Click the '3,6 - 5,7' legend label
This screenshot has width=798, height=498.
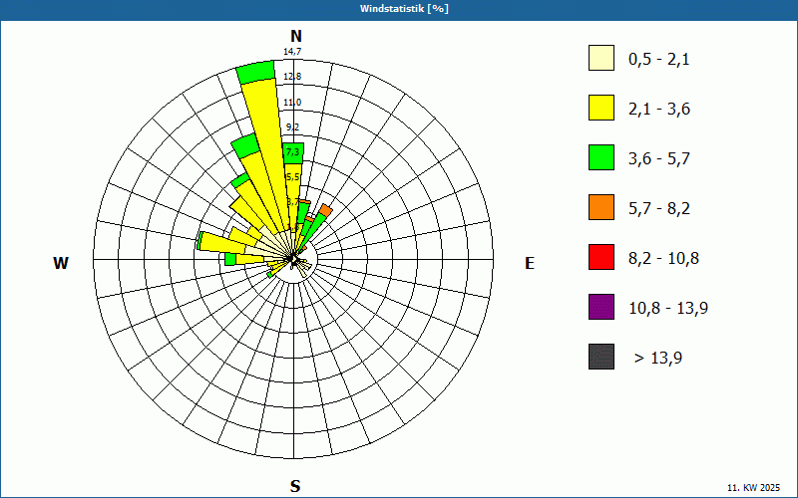point(659,159)
